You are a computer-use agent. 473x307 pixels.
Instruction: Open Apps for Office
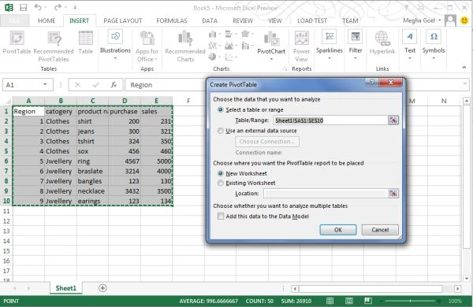[147, 46]
